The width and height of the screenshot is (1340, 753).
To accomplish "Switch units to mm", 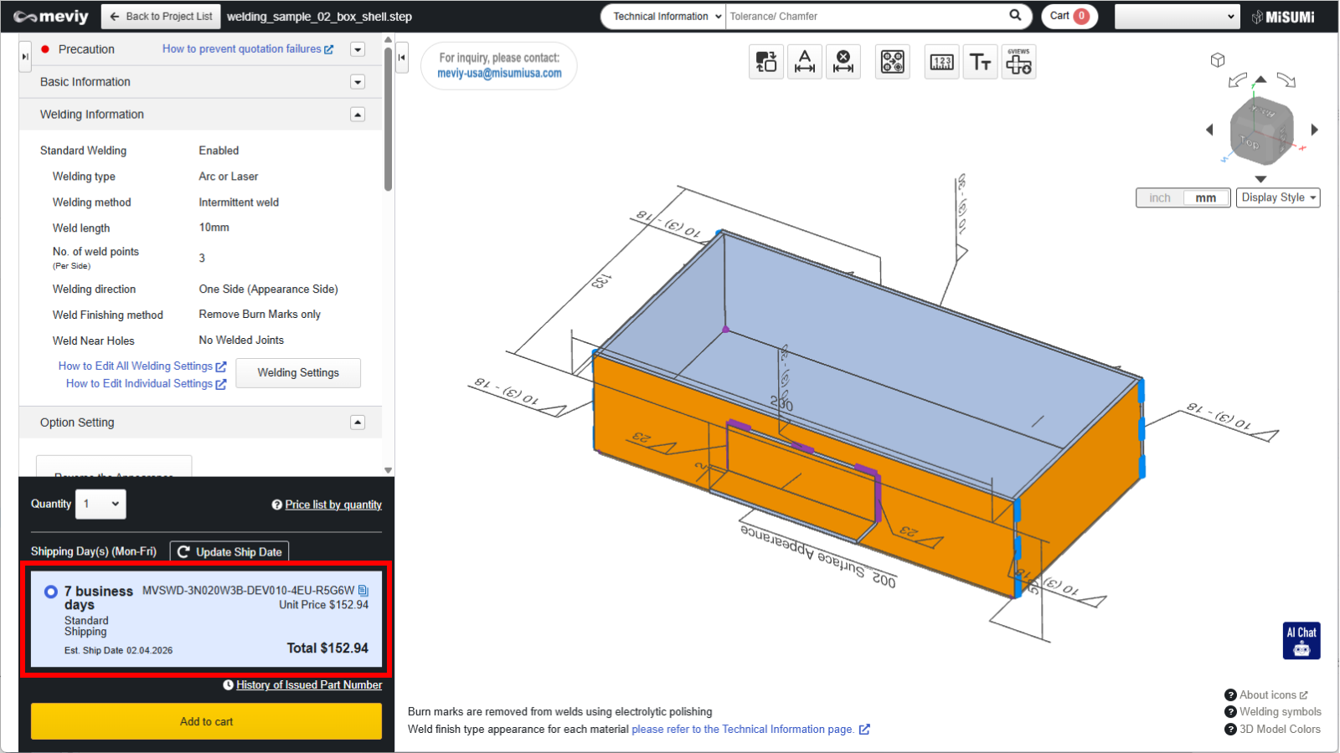I will click(1205, 198).
